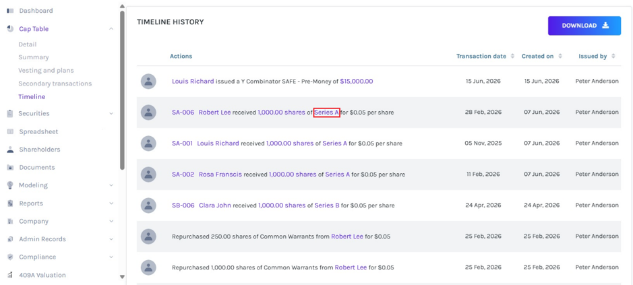Open Louis Richard link in SAFE row
633x285 pixels.
(193, 81)
